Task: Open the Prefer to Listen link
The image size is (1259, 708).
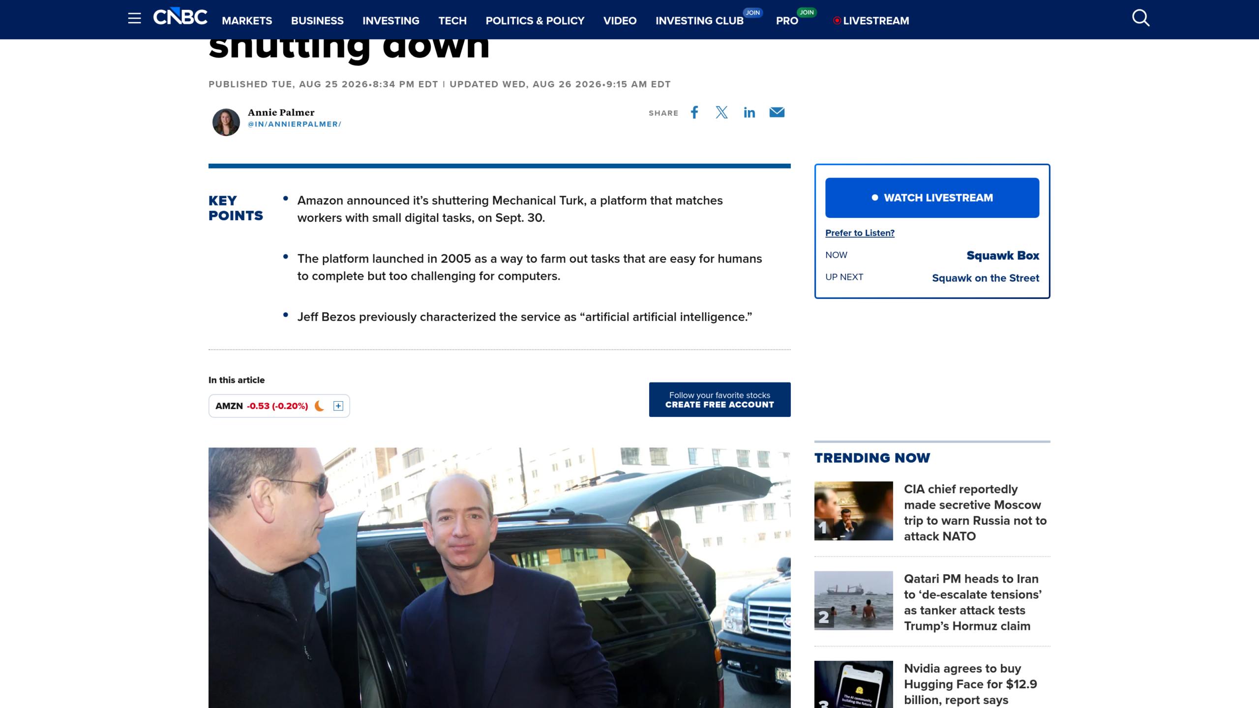Action: 860,233
